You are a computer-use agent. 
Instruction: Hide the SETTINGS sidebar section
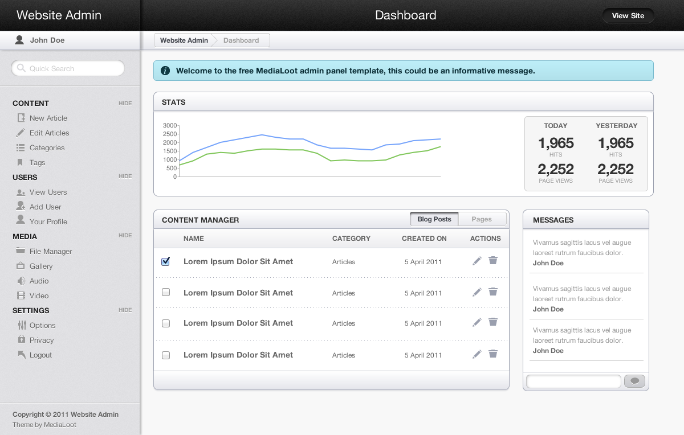125,310
